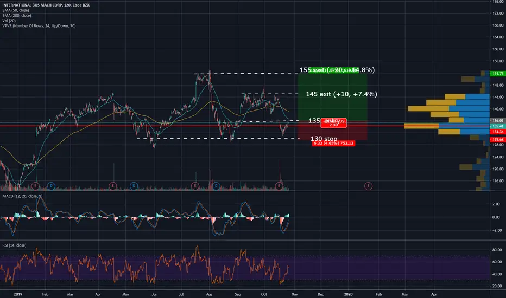Select the 116.00 price axis value

pyautogui.click(x=498, y=181)
